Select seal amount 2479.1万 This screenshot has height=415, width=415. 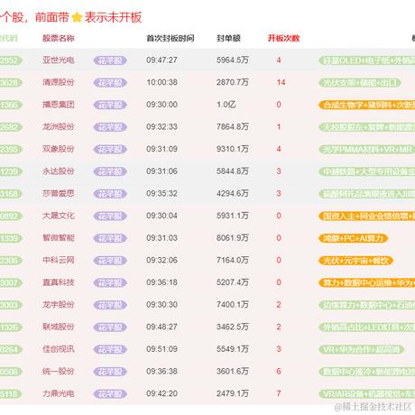(x=233, y=394)
